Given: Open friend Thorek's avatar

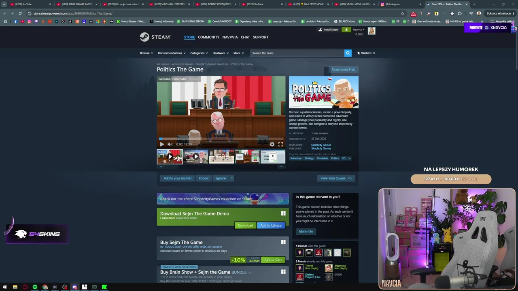Looking at the screenshot, I should click(x=299, y=268).
